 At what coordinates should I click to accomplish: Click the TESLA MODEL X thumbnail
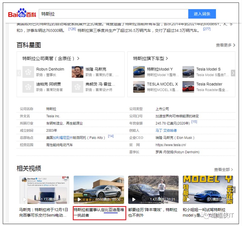[x=139, y=87]
